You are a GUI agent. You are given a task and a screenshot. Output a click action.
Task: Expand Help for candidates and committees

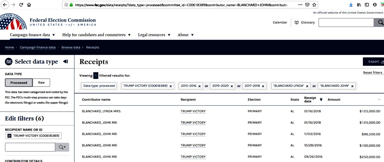point(96,35)
